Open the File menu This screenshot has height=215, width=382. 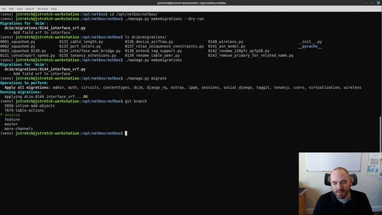click(x=4, y=9)
